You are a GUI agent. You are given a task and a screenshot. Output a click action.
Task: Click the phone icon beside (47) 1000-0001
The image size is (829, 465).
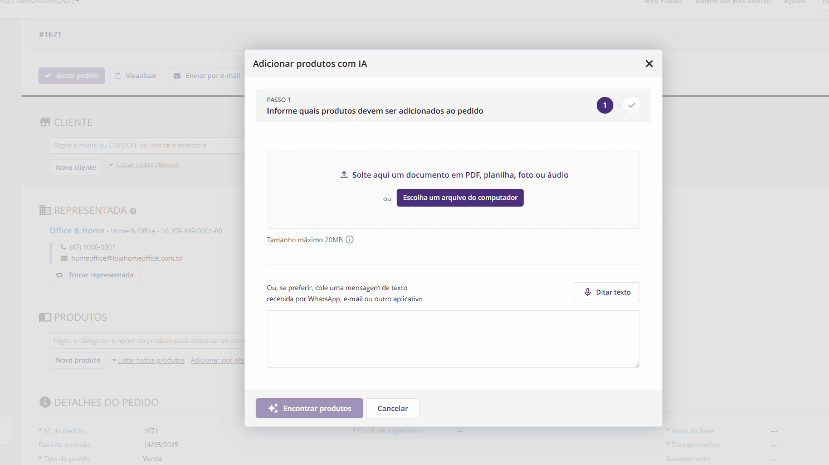click(x=64, y=247)
